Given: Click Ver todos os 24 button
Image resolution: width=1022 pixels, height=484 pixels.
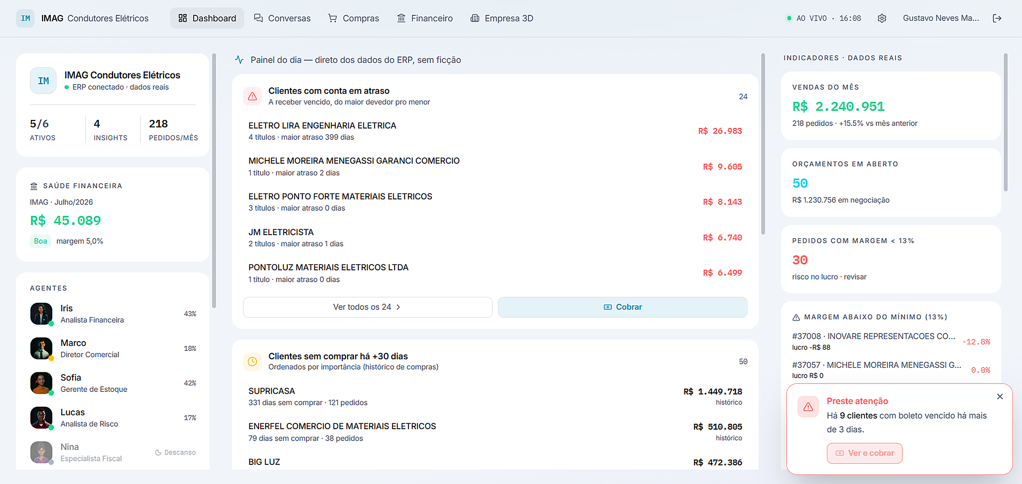Looking at the screenshot, I should point(367,307).
